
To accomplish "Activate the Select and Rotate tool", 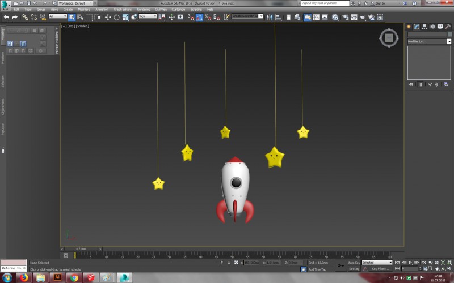I will [116, 17].
